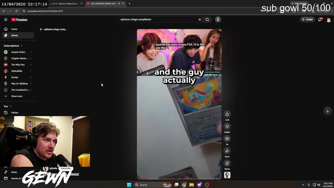Viewport: 334px width, 188px height.
Task: Open the volume control in system tray
Action: [x=319, y=185]
